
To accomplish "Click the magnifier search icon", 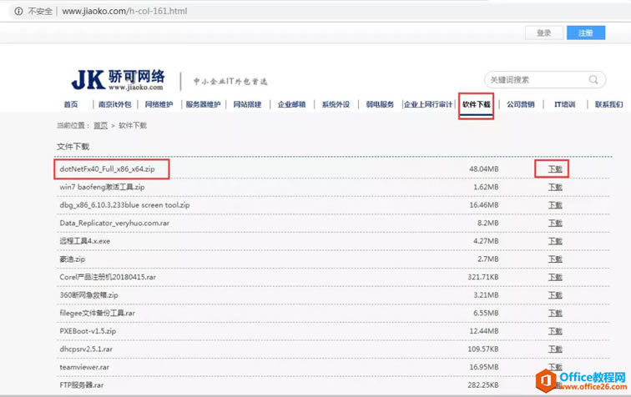I will coord(593,79).
